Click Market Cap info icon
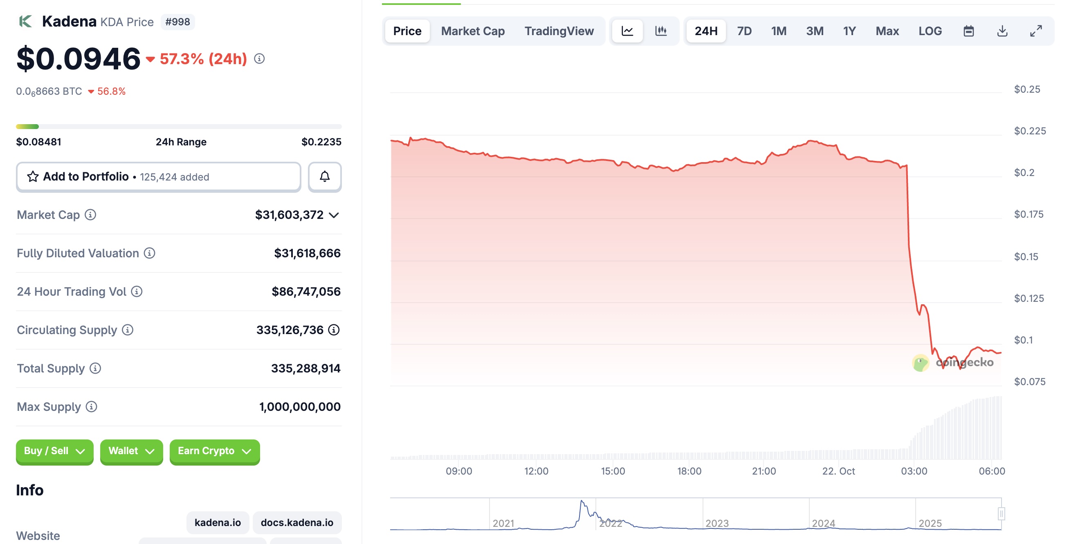 [x=90, y=215]
